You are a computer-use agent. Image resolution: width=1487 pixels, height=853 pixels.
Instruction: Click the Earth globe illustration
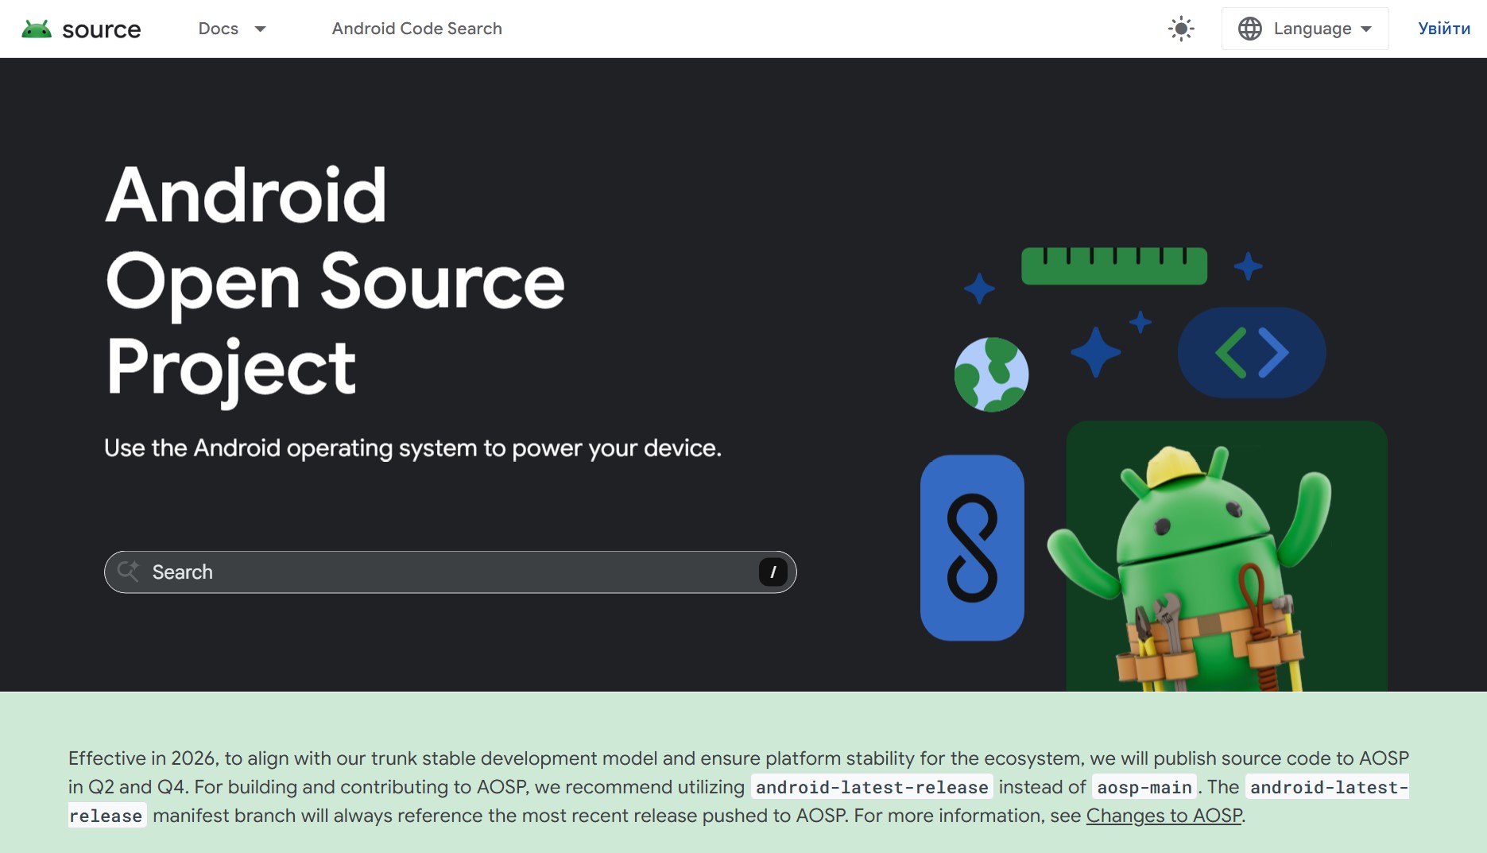pyautogui.click(x=991, y=374)
